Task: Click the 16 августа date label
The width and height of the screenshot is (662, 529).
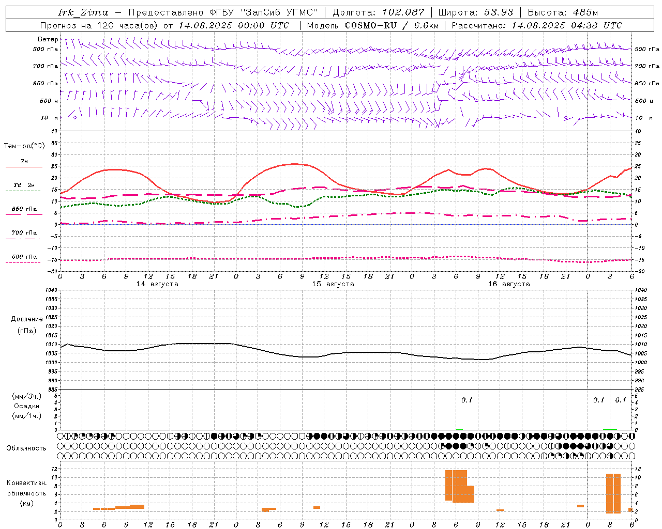Action: (509, 284)
